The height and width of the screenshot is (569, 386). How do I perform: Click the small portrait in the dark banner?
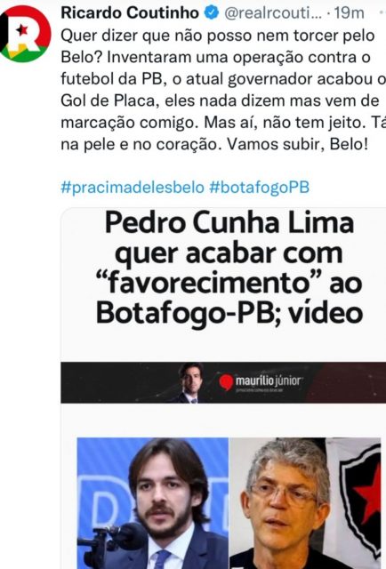click(x=192, y=383)
